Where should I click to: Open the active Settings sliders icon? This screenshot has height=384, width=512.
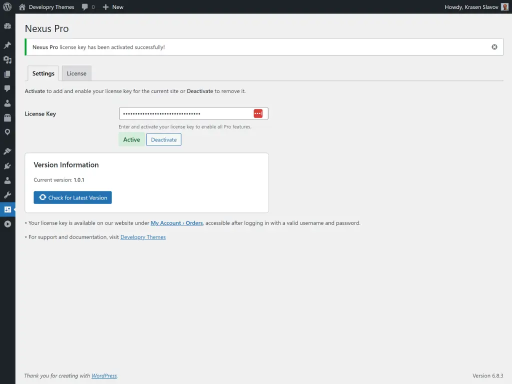7,209
